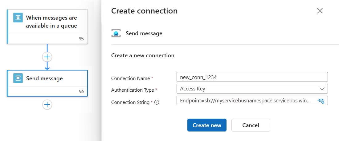Cancel the connection creation
339x141 pixels.
(x=251, y=125)
